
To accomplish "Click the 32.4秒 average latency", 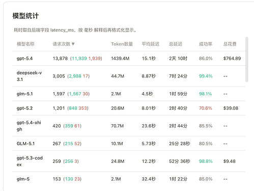I will click(x=149, y=179).
